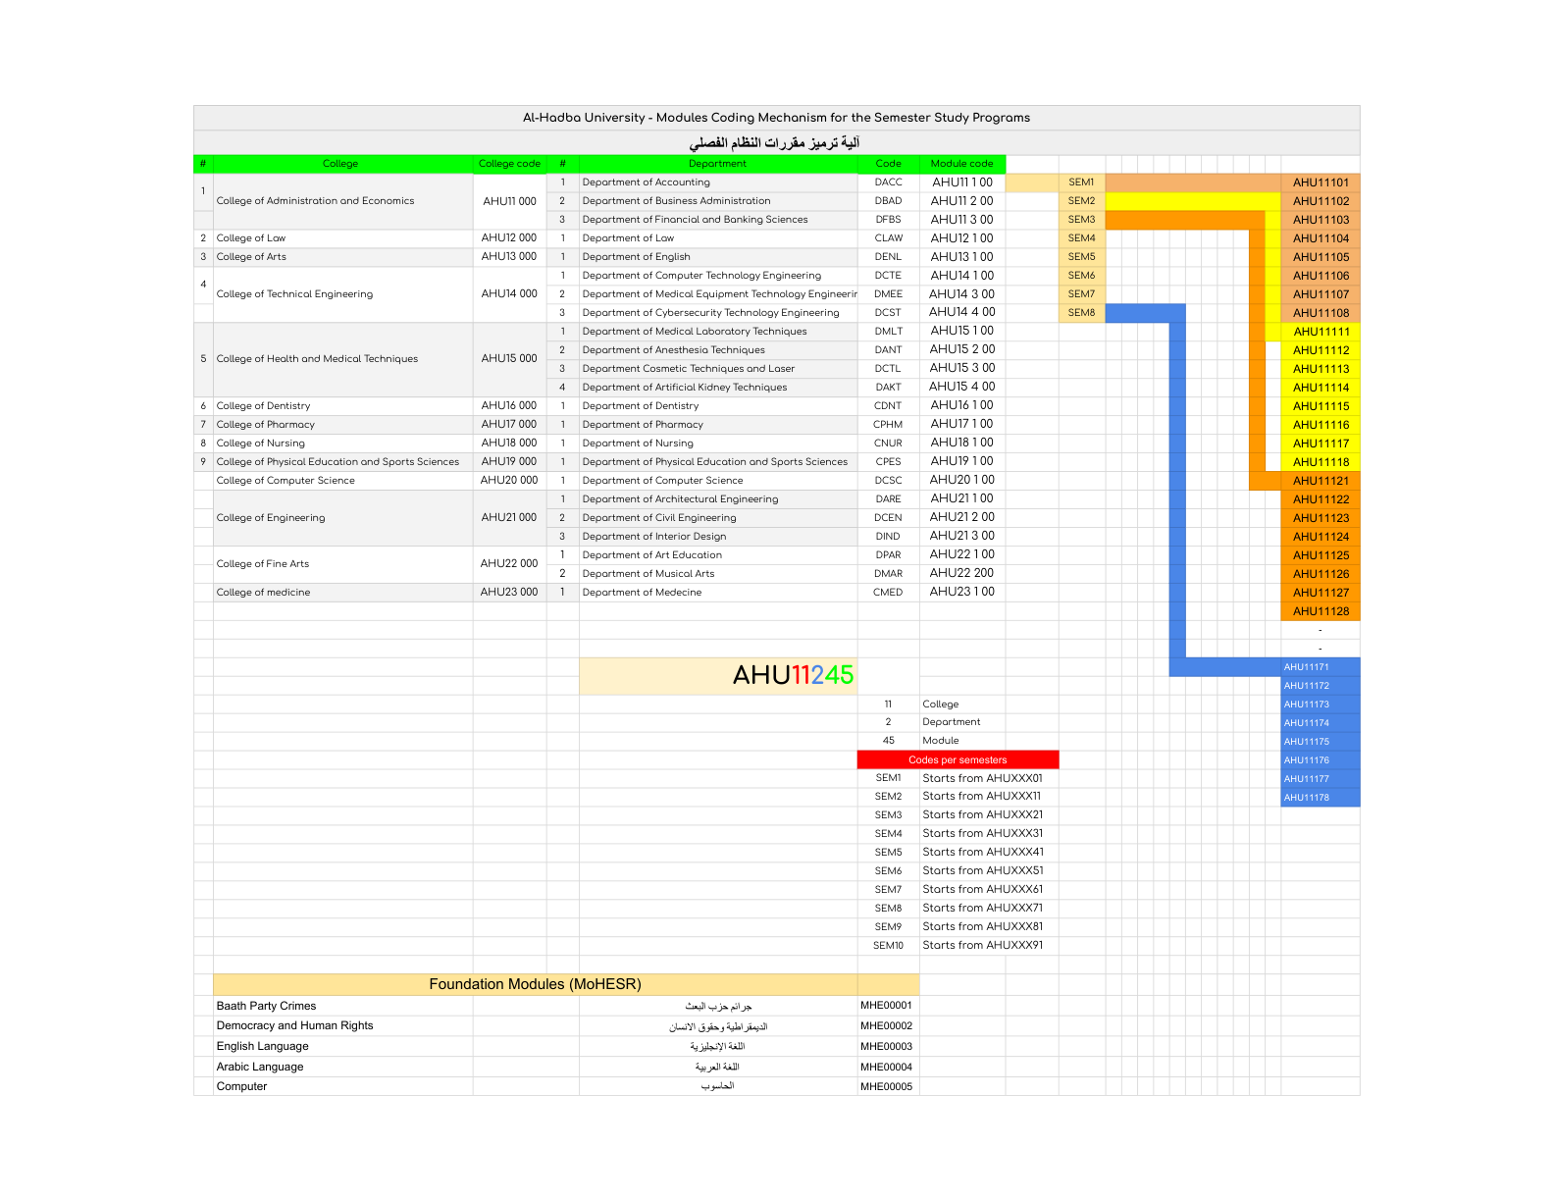Screen dimensions: 1554x1201
Task: Click the orange AHU11101 code cell
Action: tap(1321, 183)
